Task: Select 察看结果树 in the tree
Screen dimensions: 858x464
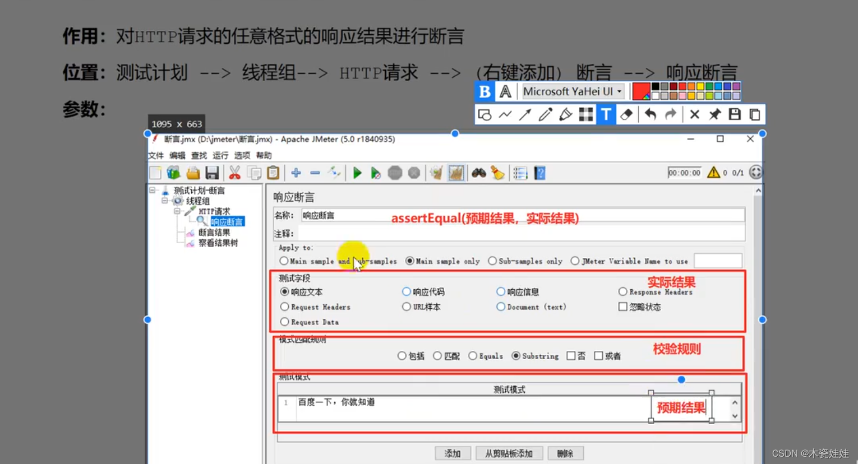Action: 218,243
